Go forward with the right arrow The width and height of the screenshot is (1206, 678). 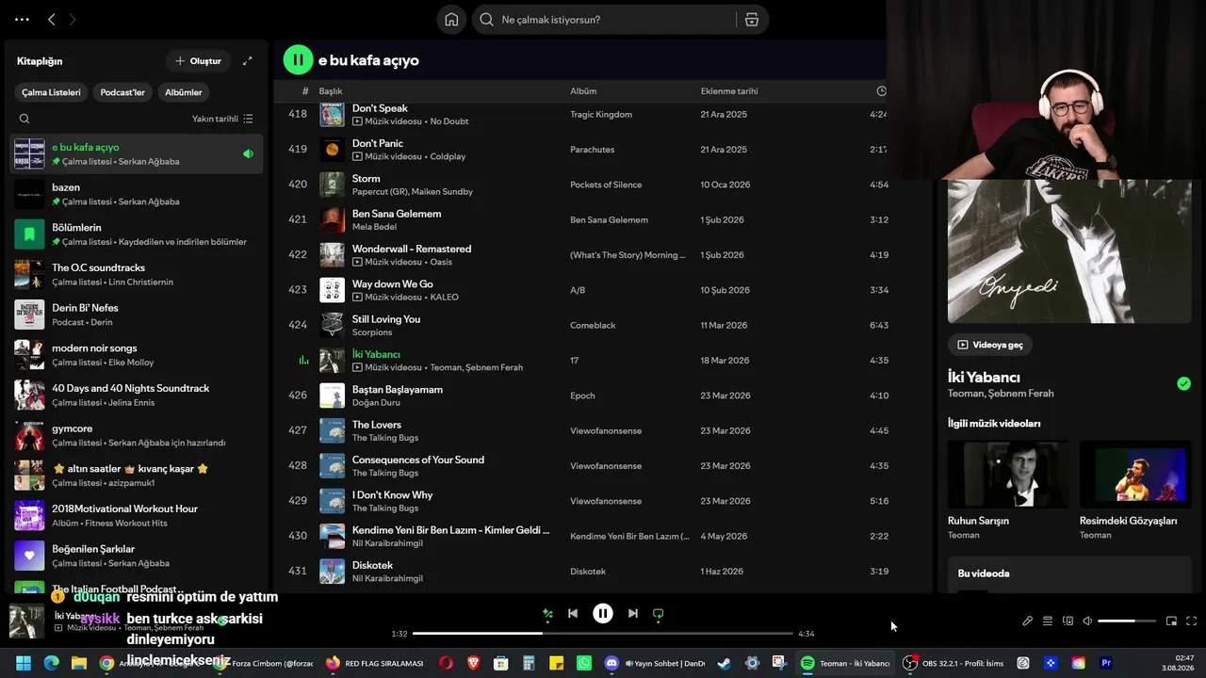[x=73, y=19]
